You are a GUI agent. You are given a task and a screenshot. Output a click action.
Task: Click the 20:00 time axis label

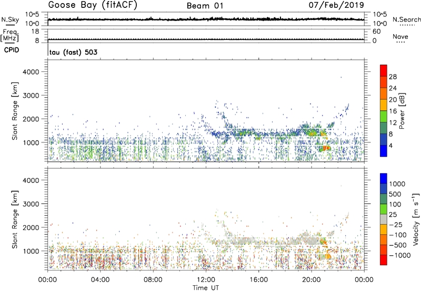tap(312, 280)
